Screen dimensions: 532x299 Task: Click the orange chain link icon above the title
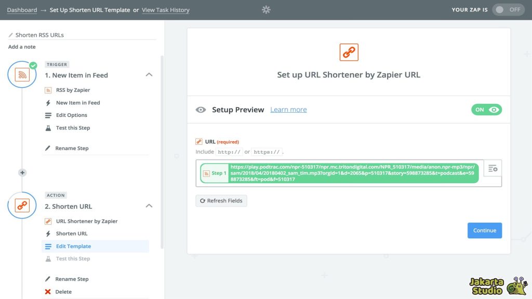(x=348, y=52)
